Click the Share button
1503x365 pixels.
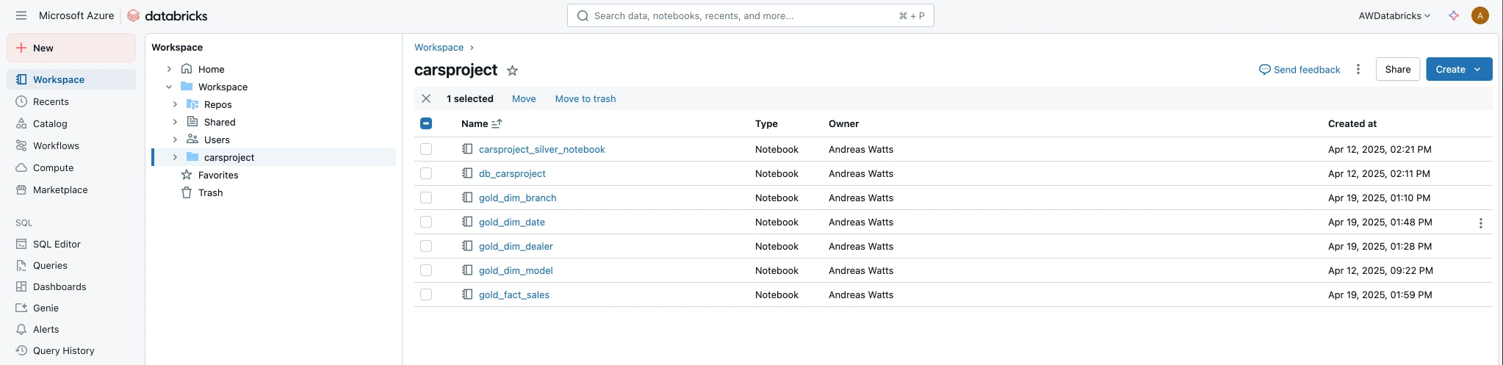pyautogui.click(x=1397, y=69)
